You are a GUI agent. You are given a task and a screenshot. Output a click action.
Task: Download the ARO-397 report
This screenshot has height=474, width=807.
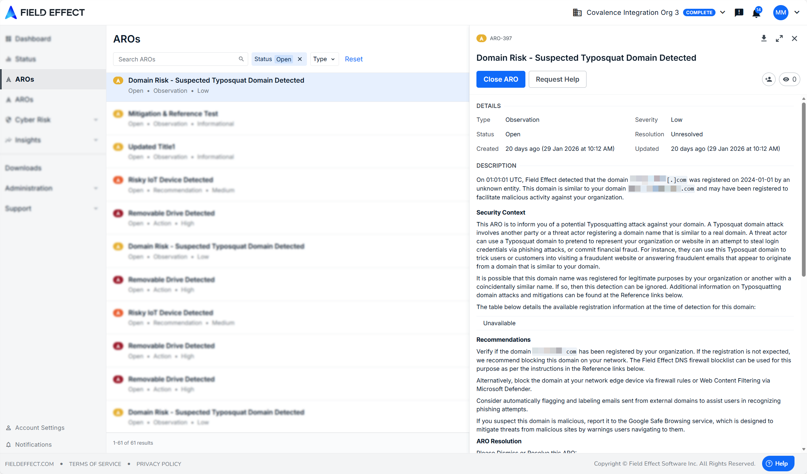point(764,38)
